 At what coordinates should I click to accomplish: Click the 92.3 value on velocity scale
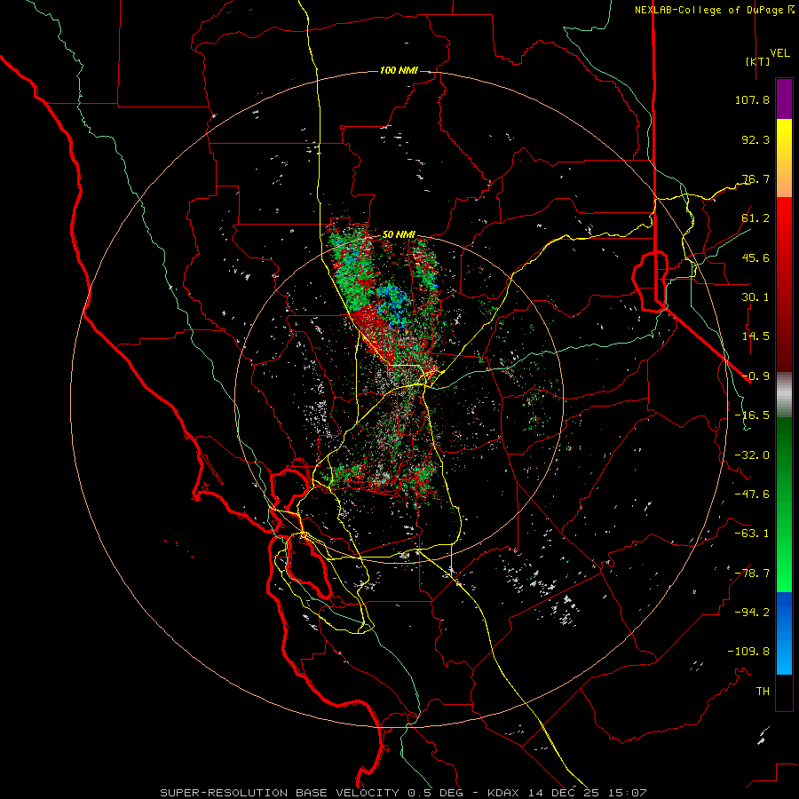(755, 139)
